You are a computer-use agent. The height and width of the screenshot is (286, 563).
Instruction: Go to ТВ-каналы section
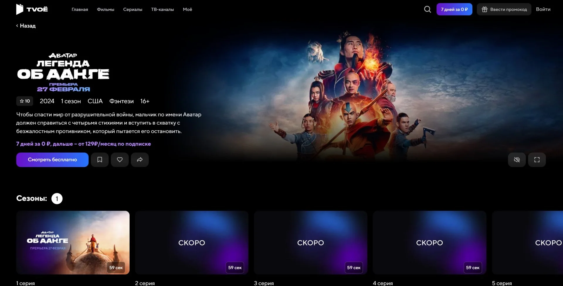coord(162,9)
